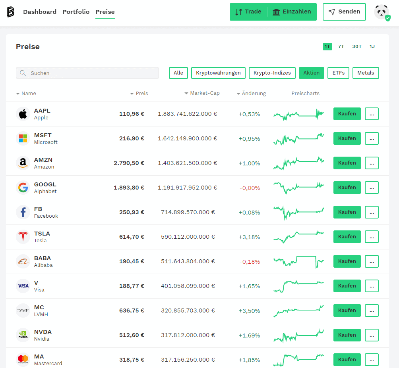Viewport: 399px width, 368px height.
Task: Filter by Metals
Action: click(x=366, y=73)
